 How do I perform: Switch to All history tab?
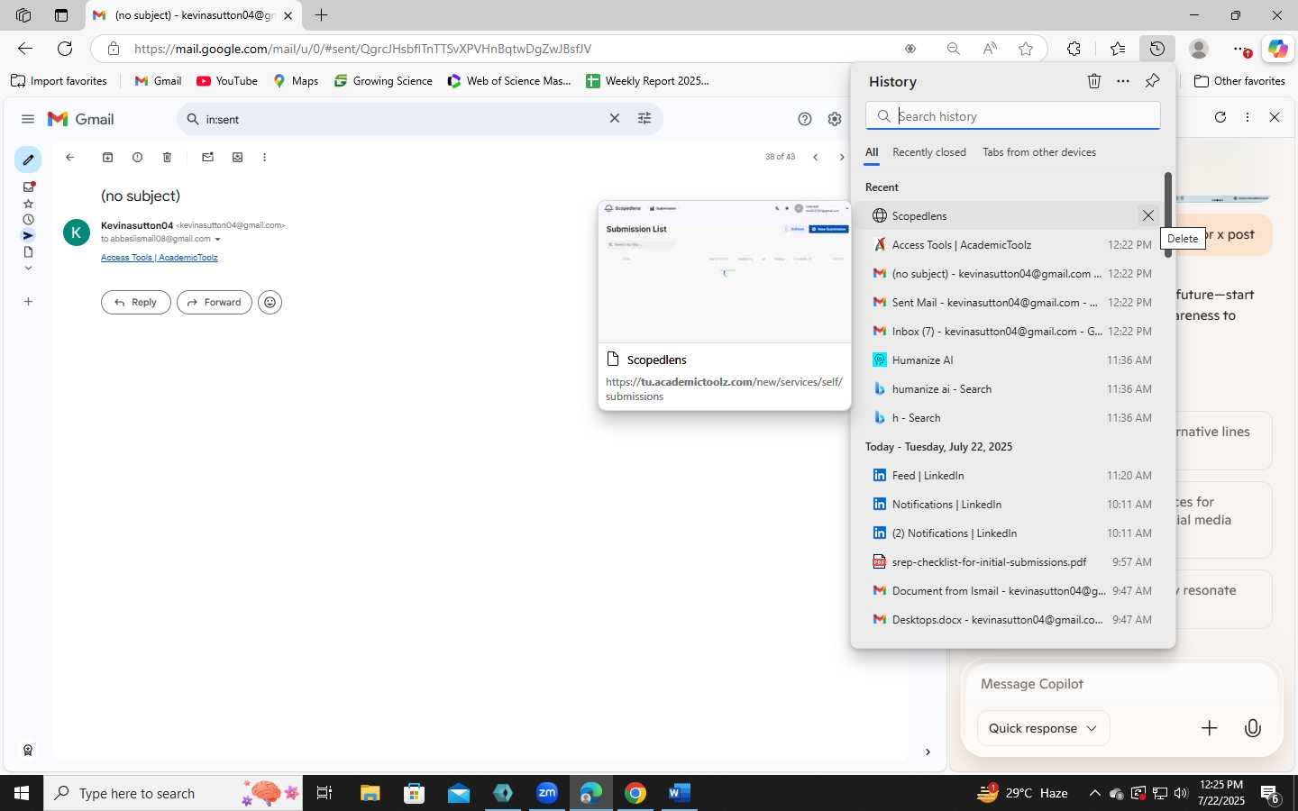(872, 152)
